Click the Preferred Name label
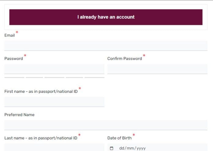Viewport: 213px width, 151px height. point(19,115)
